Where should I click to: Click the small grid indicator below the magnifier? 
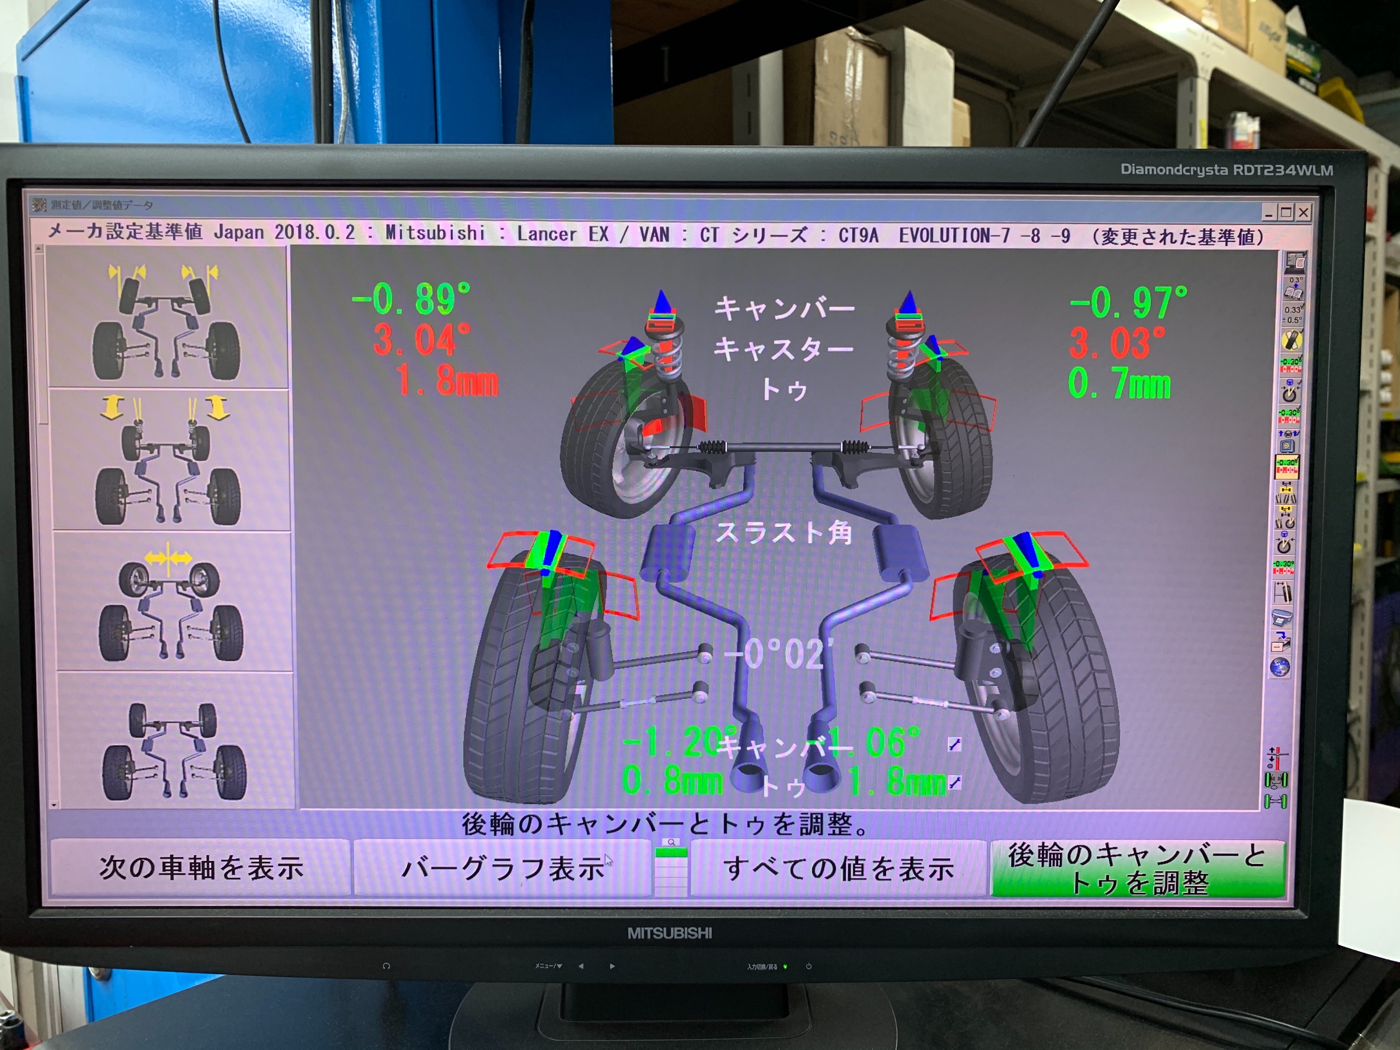[x=671, y=873]
